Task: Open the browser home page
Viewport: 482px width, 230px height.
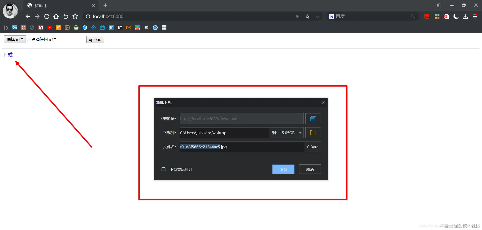Action: (56, 17)
